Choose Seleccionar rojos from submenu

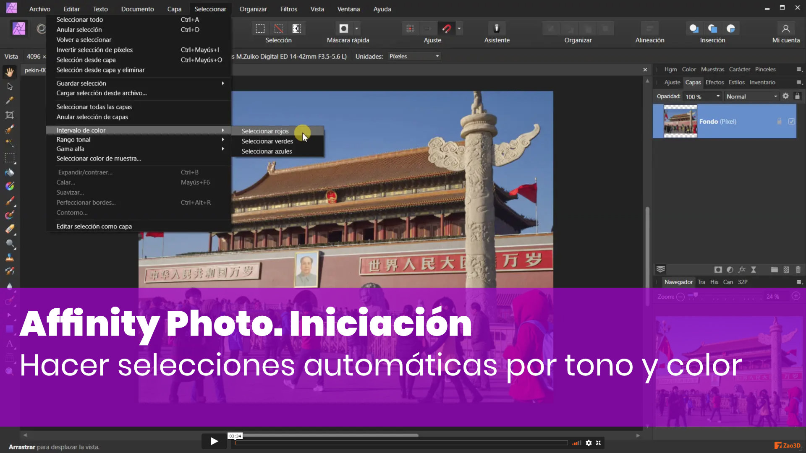pyautogui.click(x=277, y=131)
